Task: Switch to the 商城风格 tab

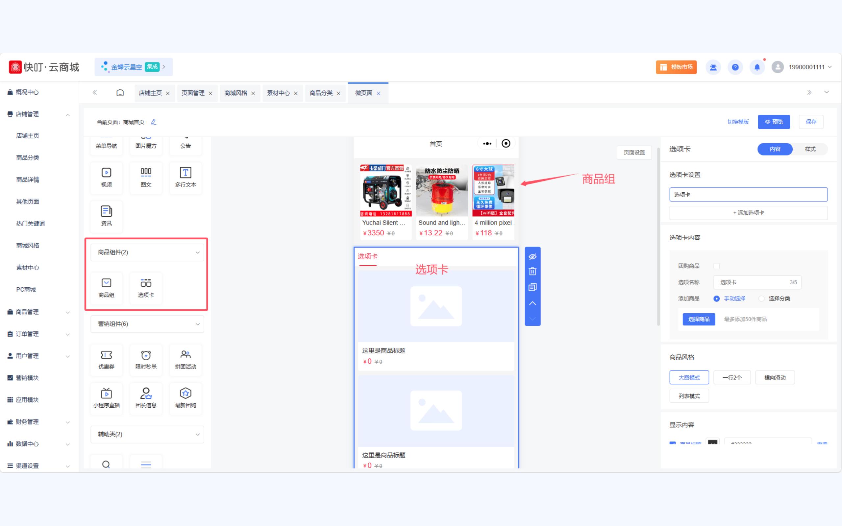Action: tap(235, 93)
